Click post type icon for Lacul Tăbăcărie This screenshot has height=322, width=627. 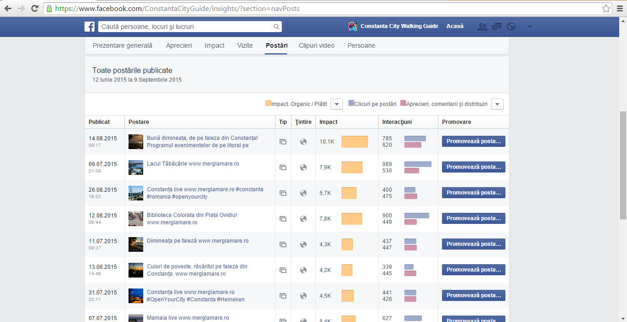[x=283, y=167]
